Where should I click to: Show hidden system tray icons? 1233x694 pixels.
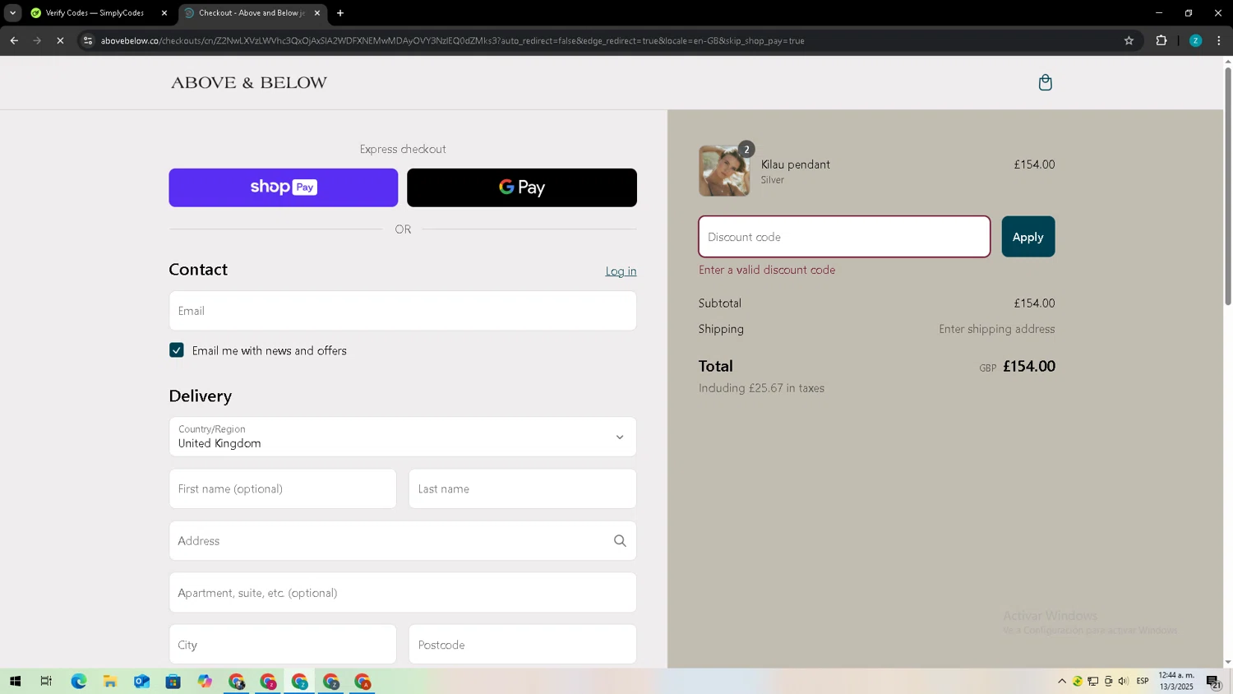click(x=1061, y=681)
